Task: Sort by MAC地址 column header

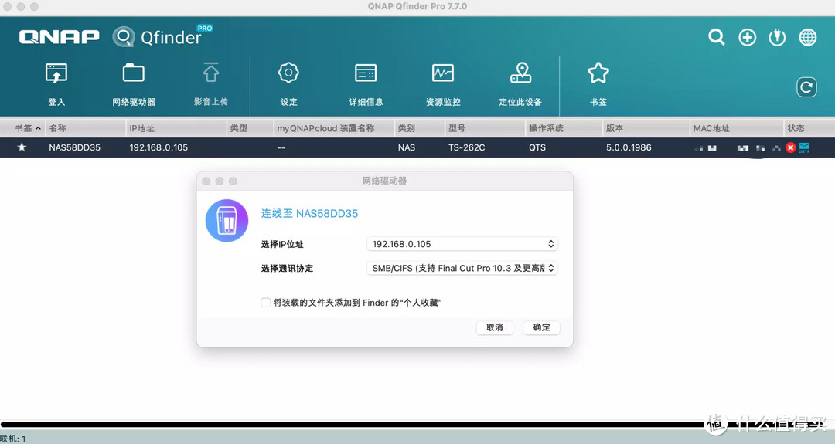Action: tap(737, 128)
